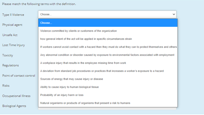Click the 'Physical agent' term label
Screen dimensions: 204x115
[12, 25]
